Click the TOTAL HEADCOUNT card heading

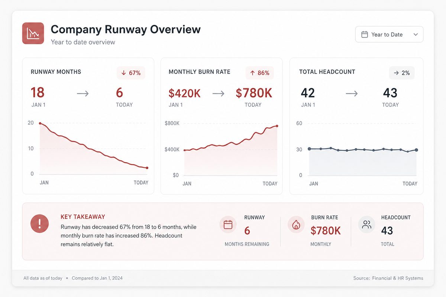tap(327, 72)
